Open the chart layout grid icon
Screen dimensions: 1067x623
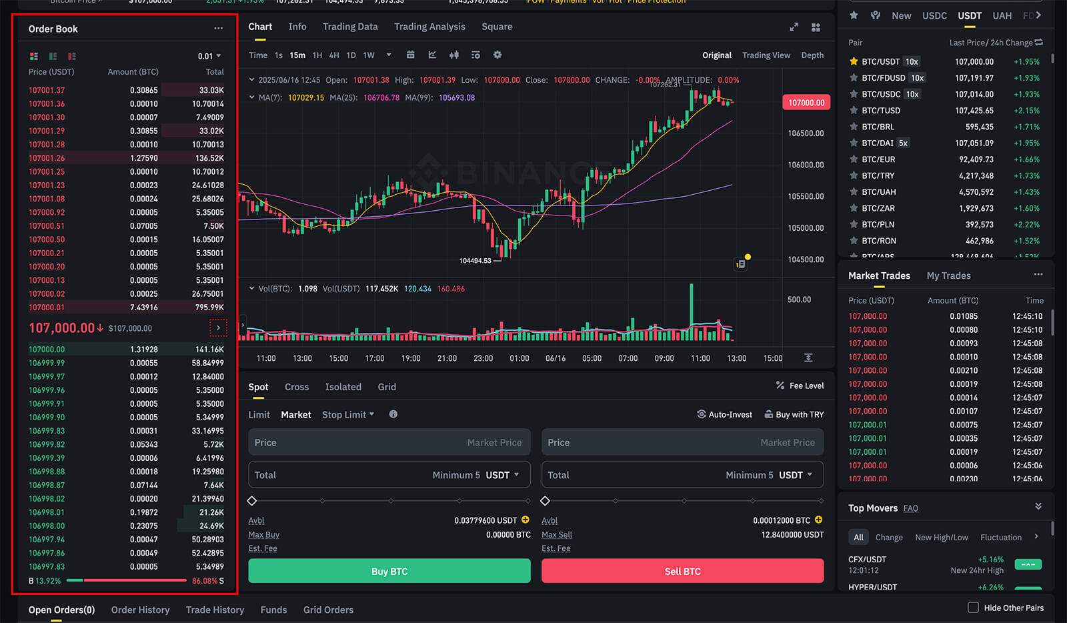point(816,27)
